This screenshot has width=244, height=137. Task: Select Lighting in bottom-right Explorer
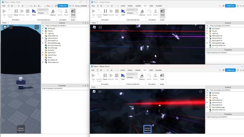point(215,98)
